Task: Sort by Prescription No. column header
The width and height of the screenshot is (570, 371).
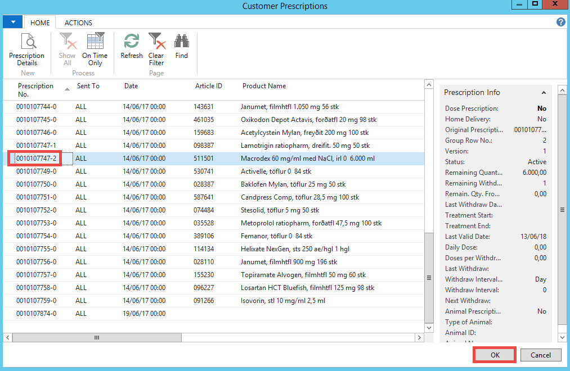Action: [x=35, y=89]
